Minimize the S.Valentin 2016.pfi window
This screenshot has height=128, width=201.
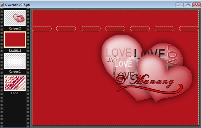coord(180,5)
